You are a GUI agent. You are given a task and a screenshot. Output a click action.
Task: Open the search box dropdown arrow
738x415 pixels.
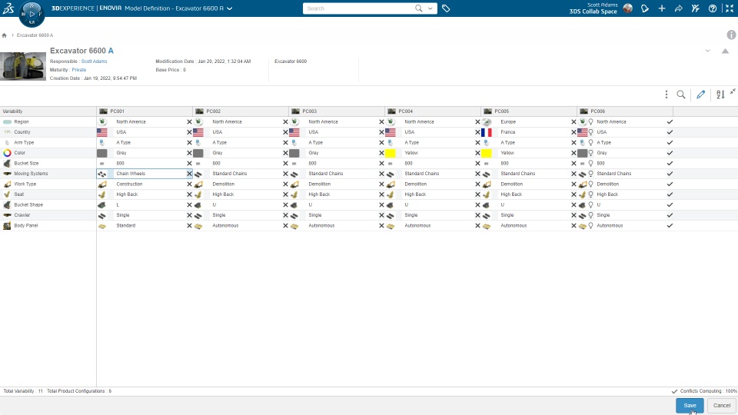(430, 8)
